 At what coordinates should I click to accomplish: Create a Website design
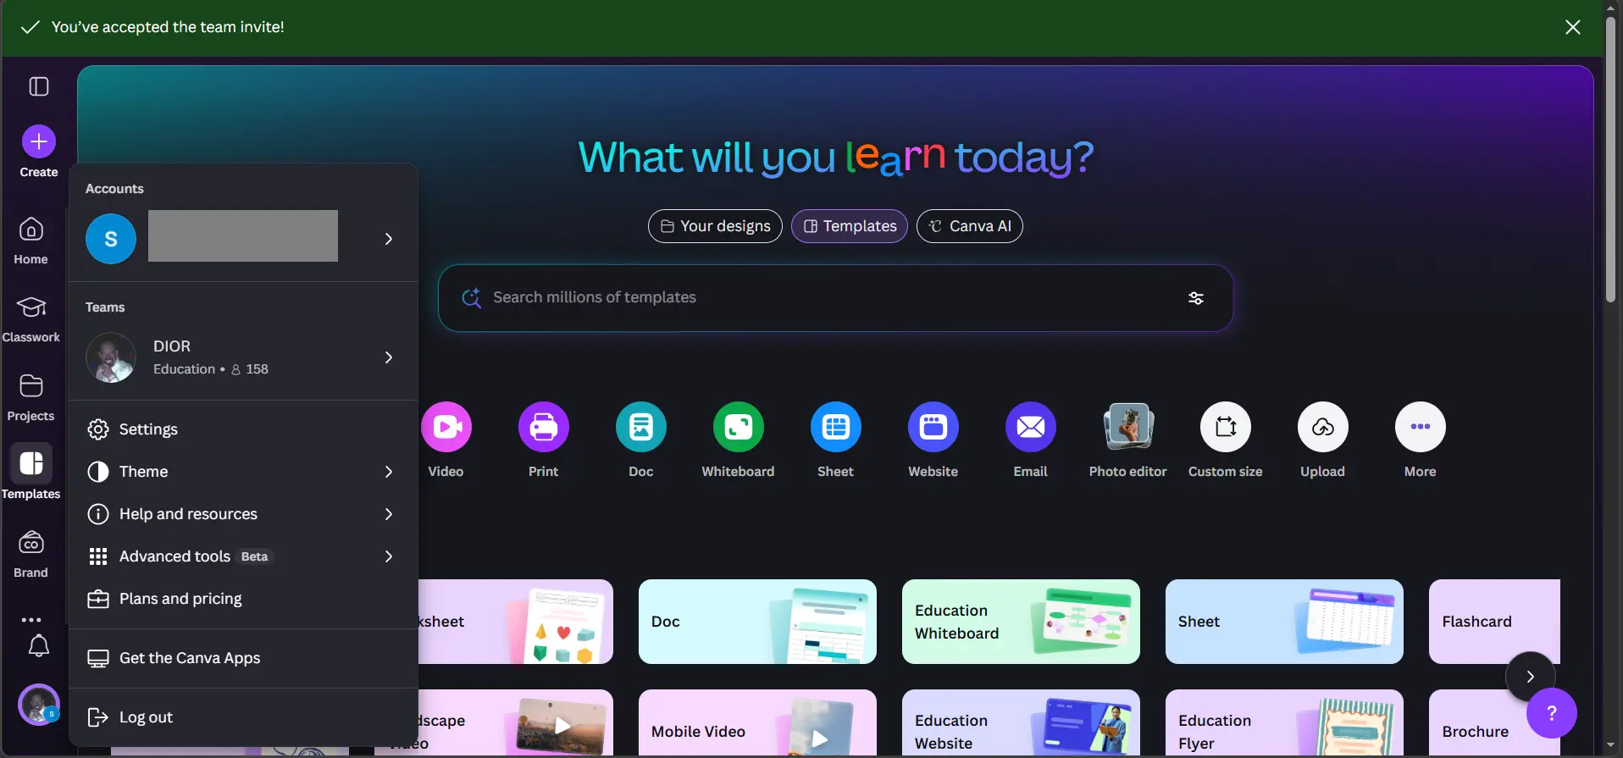click(933, 427)
